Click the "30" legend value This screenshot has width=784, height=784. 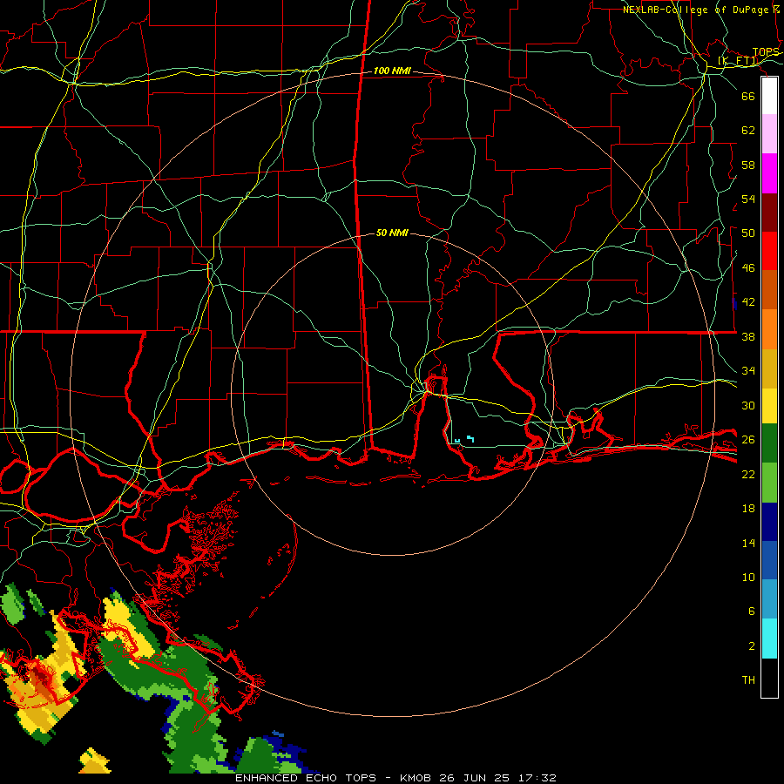(748, 405)
